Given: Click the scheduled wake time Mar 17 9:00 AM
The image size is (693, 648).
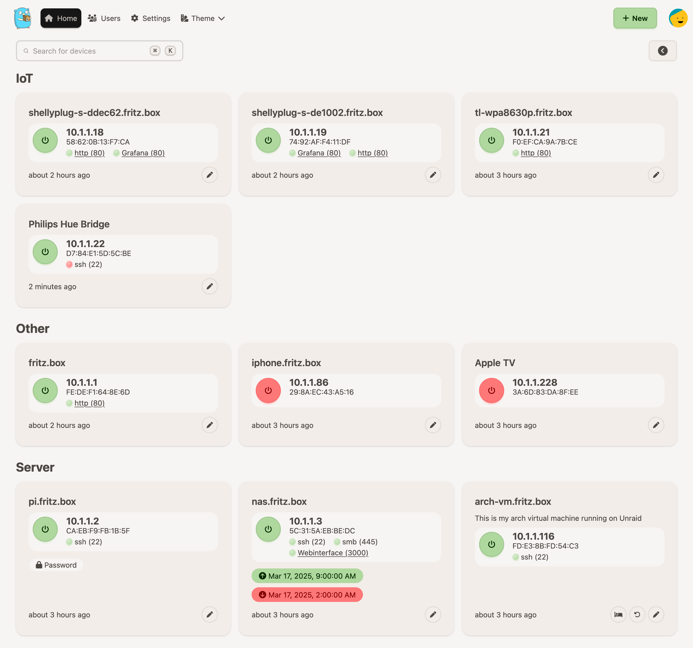Looking at the screenshot, I should [307, 576].
